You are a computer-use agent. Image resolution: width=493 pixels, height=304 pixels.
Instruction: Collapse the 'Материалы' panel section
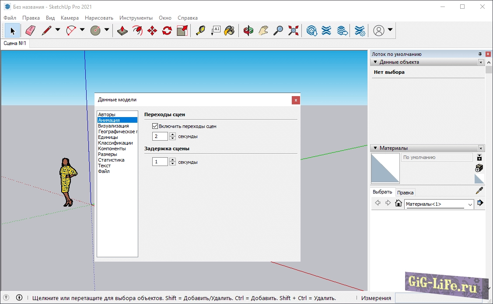(x=375, y=148)
